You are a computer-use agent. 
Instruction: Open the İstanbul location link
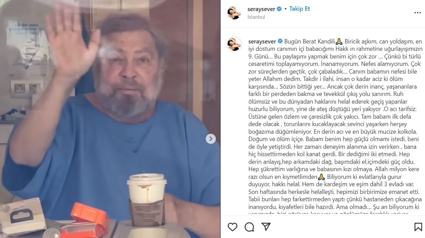(256, 17)
